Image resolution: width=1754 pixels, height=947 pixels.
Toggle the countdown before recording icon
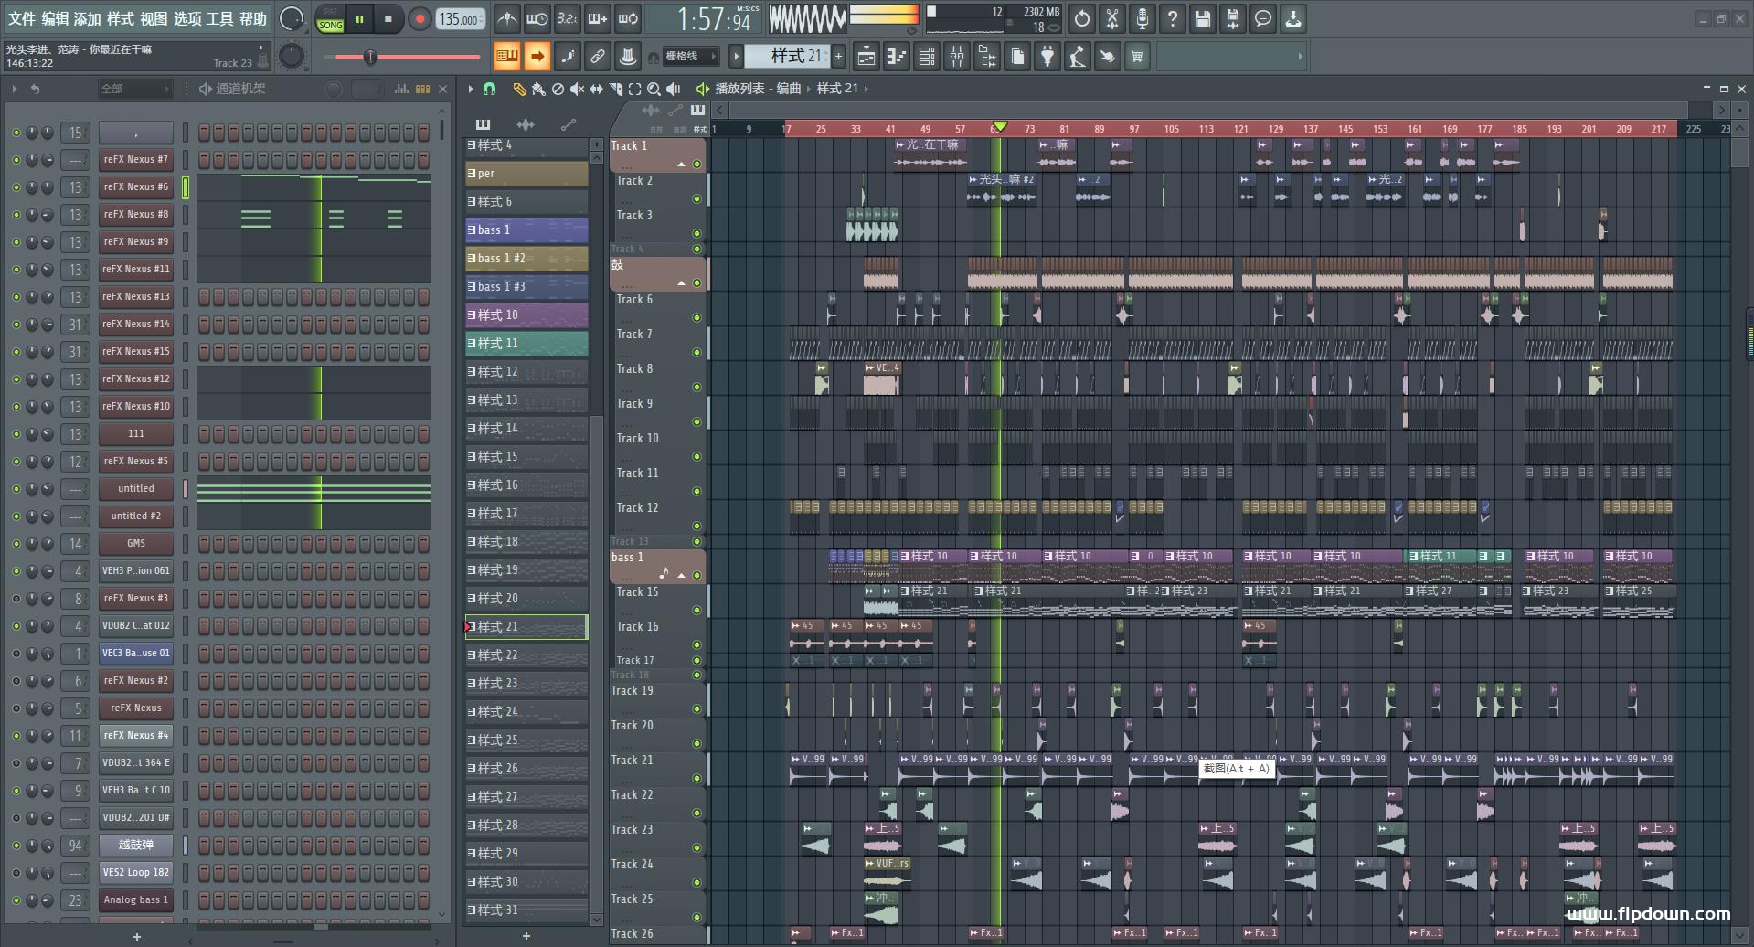click(x=568, y=18)
